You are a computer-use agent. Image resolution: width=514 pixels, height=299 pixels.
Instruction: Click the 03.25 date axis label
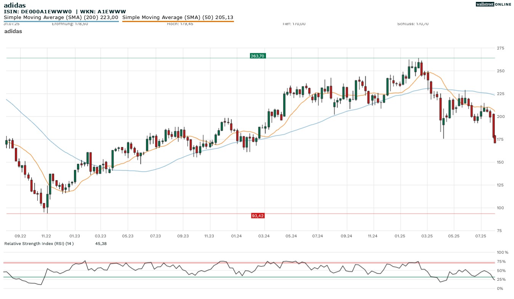coord(427,236)
